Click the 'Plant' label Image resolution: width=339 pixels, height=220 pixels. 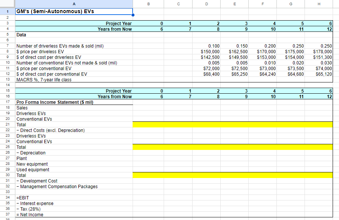(22, 159)
